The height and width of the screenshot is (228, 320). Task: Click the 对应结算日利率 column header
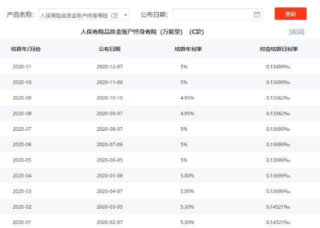point(278,49)
